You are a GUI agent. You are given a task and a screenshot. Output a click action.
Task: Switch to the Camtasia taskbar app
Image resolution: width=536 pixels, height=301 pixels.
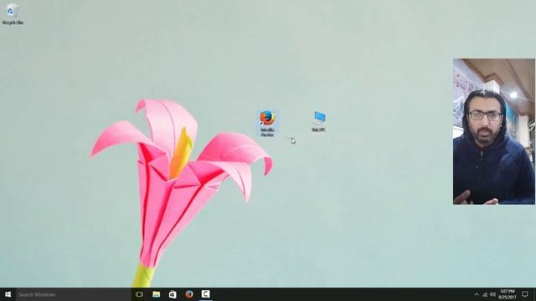[205, 294]
